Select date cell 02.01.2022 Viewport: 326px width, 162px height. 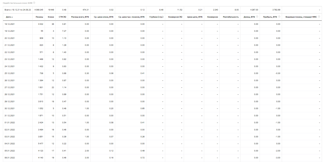[10, 130]
